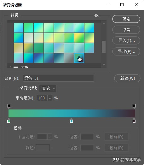Screen dimensions: 144x165
Task: Cancel with the 取消 button
Action: 126,30
